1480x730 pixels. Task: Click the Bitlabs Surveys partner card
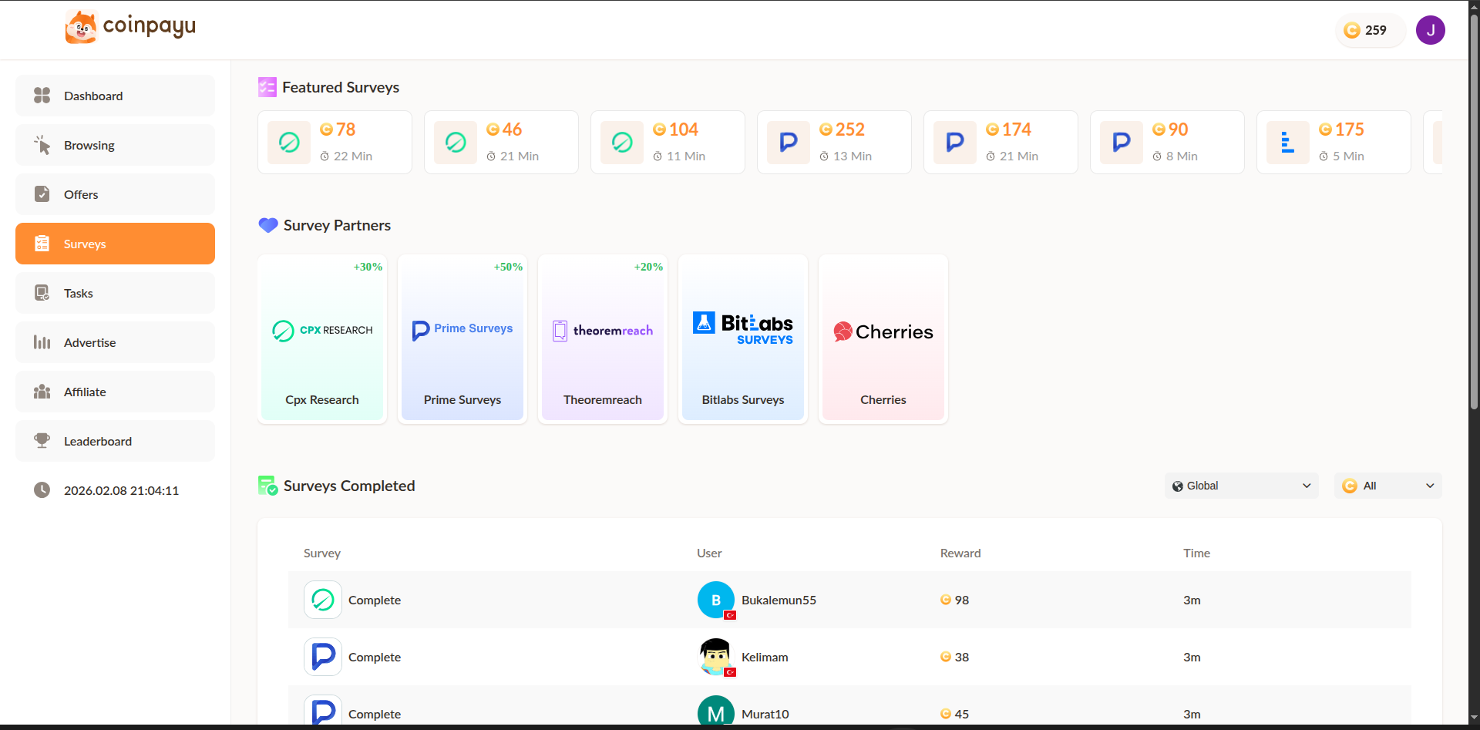(742, 338)
